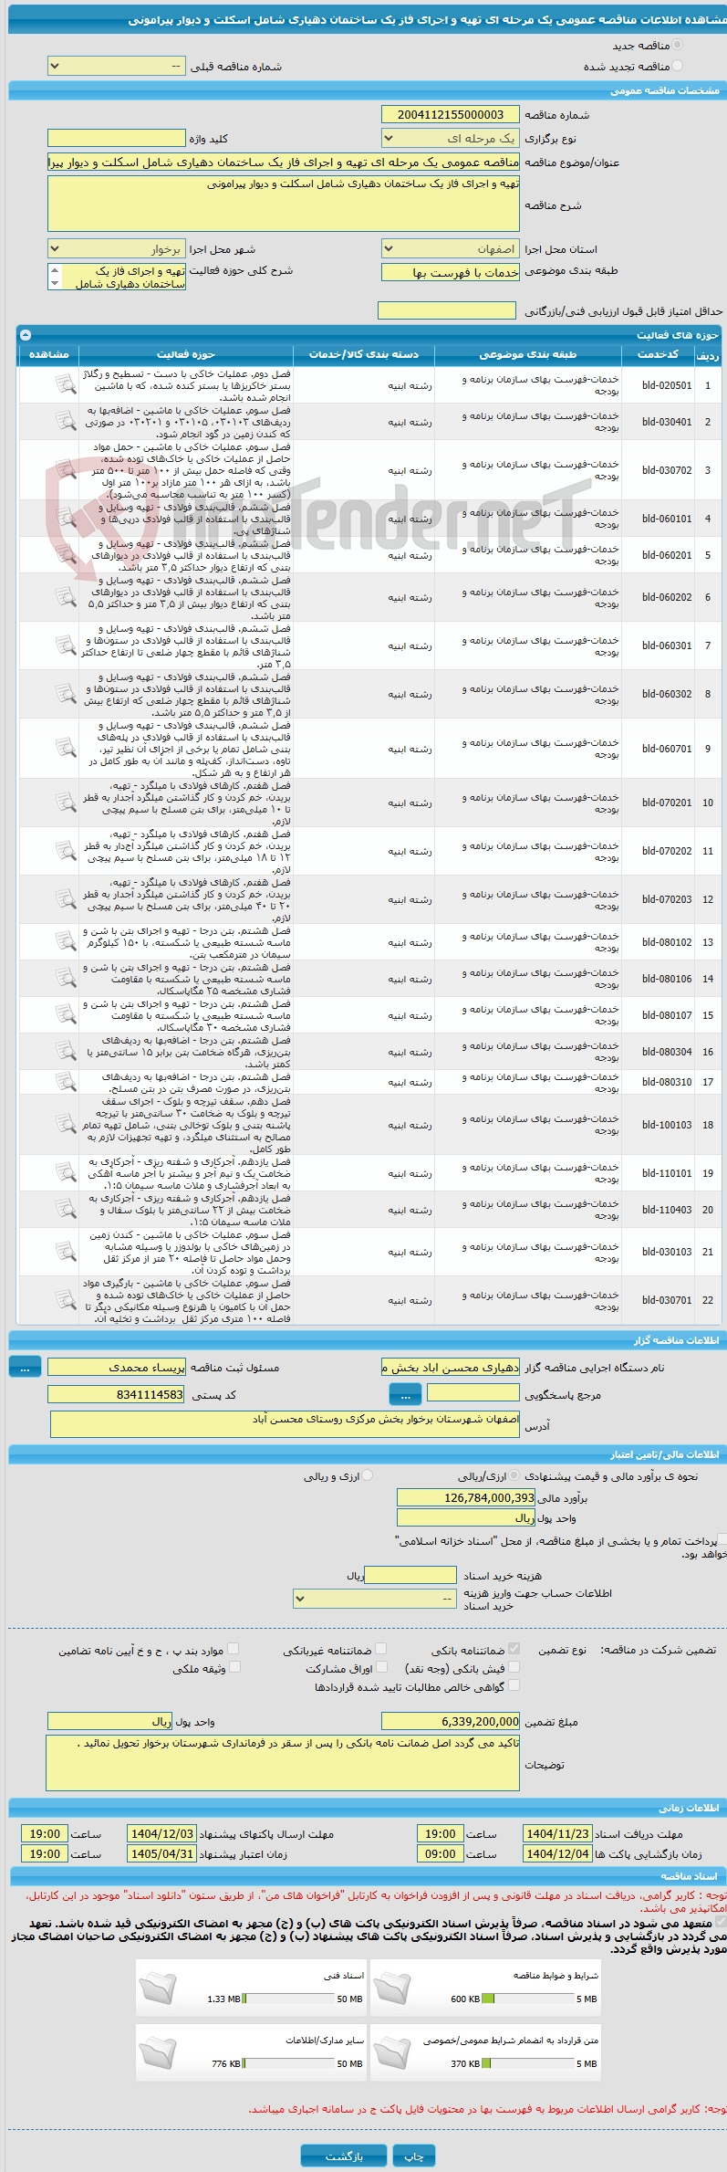Open the شرایط و ضوابط مناقصه folder icon

(x=392, y=1987)
